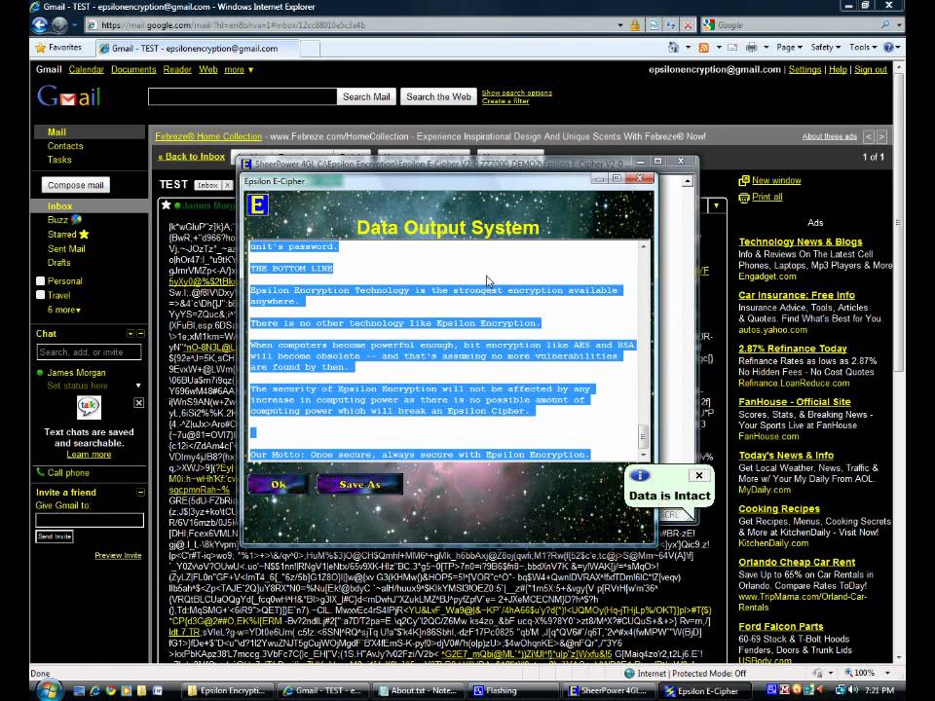Open the search provider dropdown arrow
935x701 pixels.
(899, 25)
